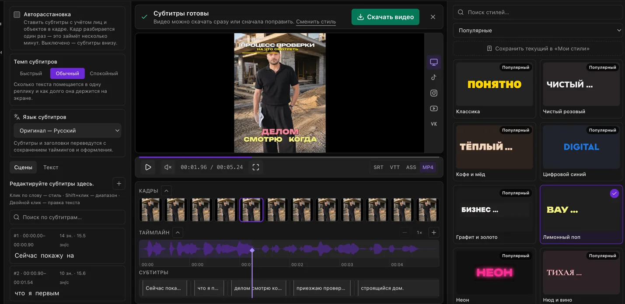This screenshot has width=625, height=304.
Task: Open fullscreen preview mode
Action: point(256,167)
